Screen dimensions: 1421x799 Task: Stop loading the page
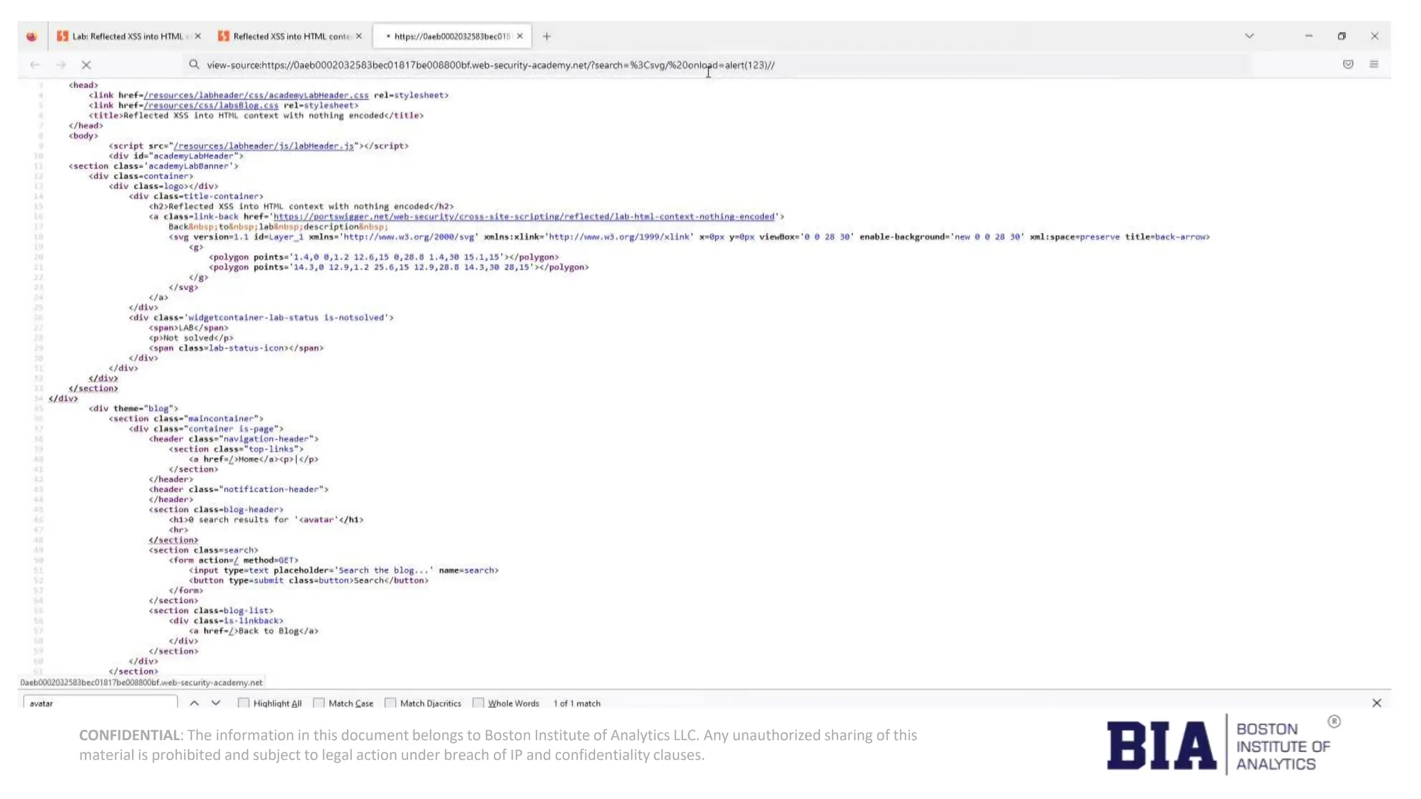point(86,65)
